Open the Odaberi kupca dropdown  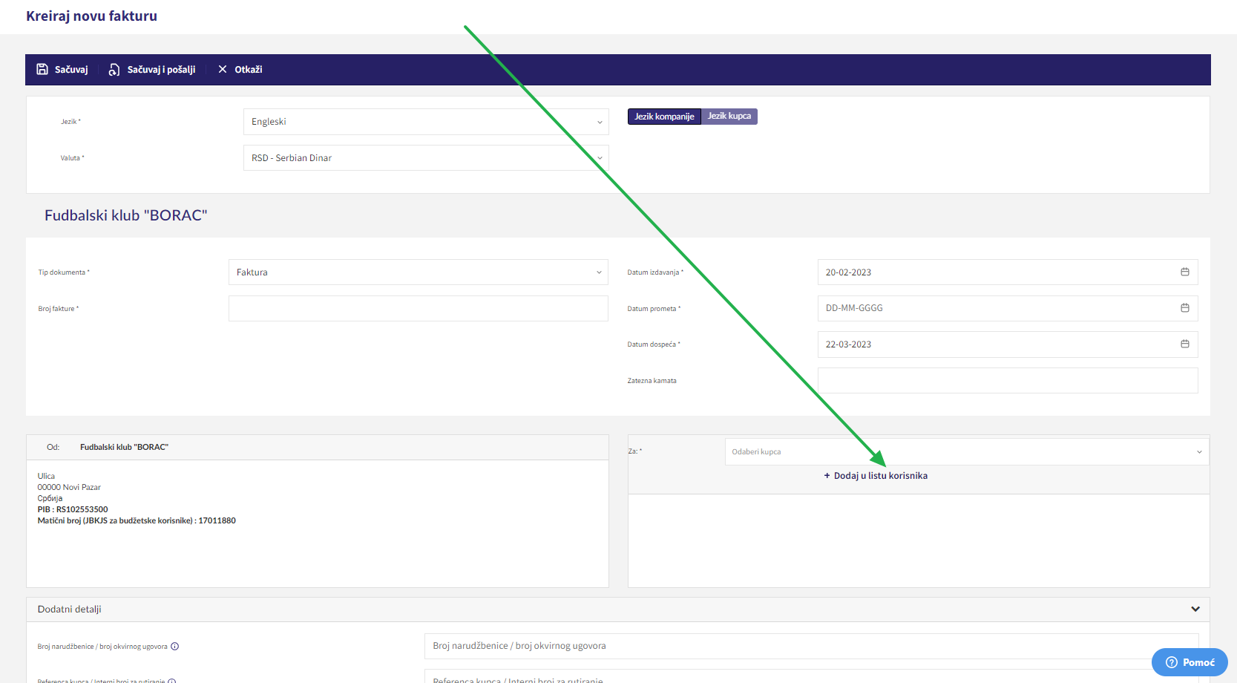pyautogui.click(x=967, y=451)
